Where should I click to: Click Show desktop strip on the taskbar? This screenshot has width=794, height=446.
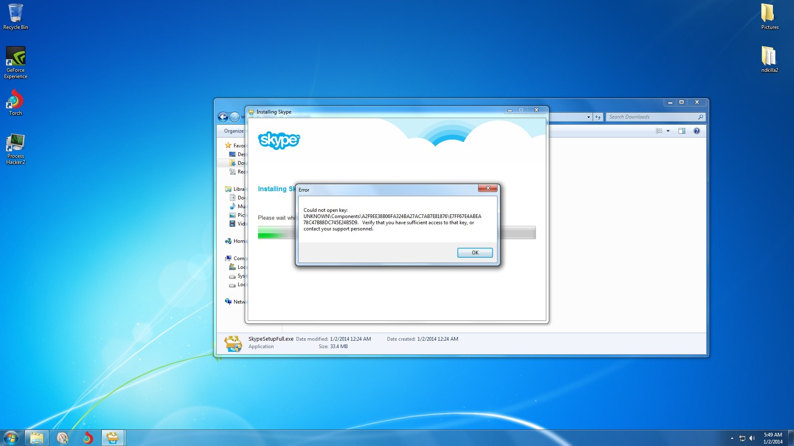click(x=791, y=438)
